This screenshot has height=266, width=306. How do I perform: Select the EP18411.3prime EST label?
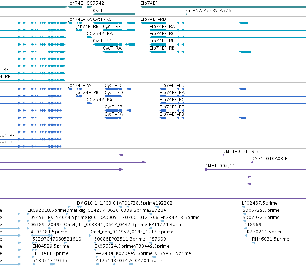[x=50, y=254]
